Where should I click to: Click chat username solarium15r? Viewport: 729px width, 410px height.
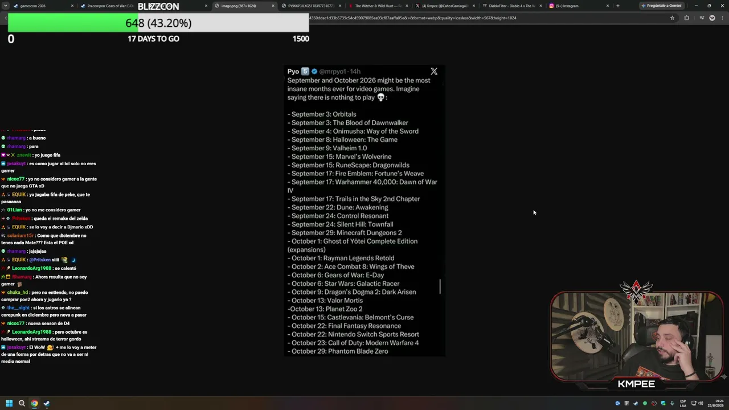[21, 236]
